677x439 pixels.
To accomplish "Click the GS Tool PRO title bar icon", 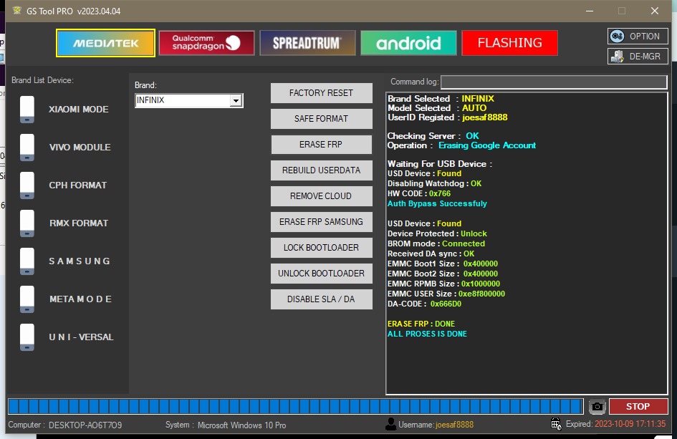I will pos(17,10).
